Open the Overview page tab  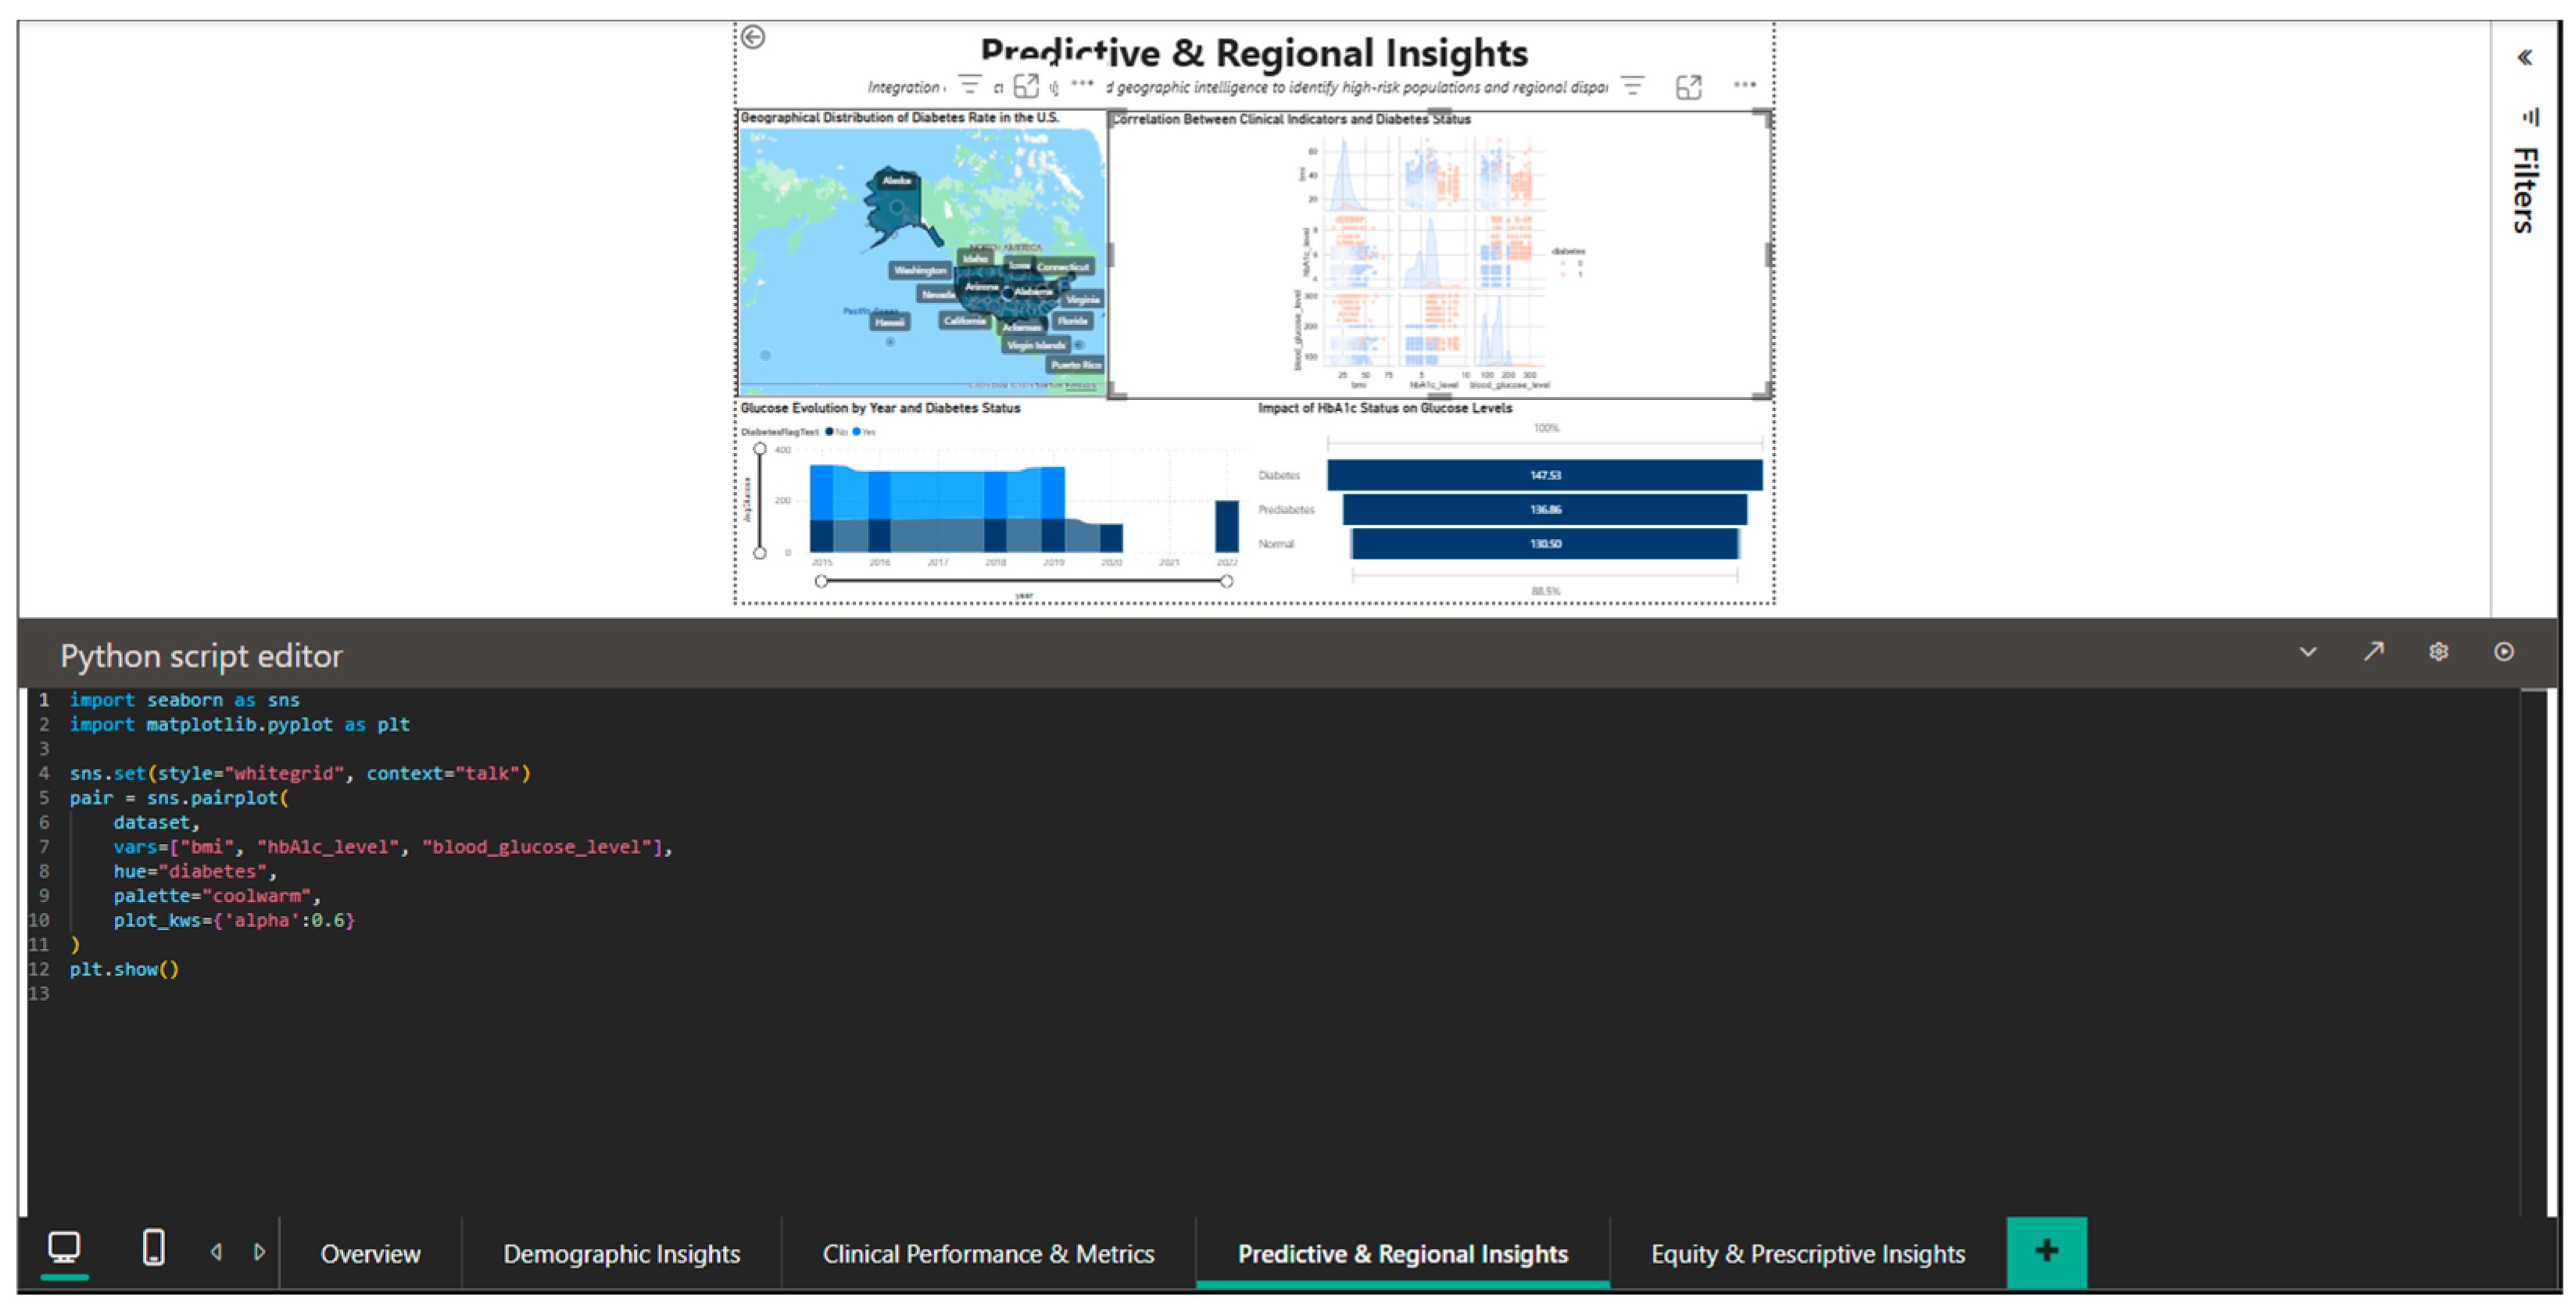pos(370,1254)
